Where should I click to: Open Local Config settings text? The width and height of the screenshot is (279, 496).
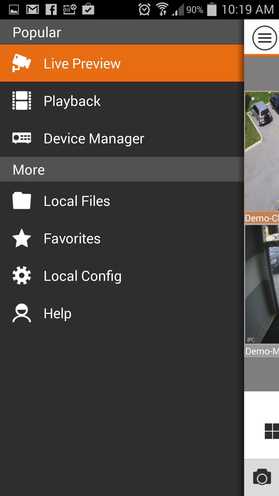click(82, 276)
